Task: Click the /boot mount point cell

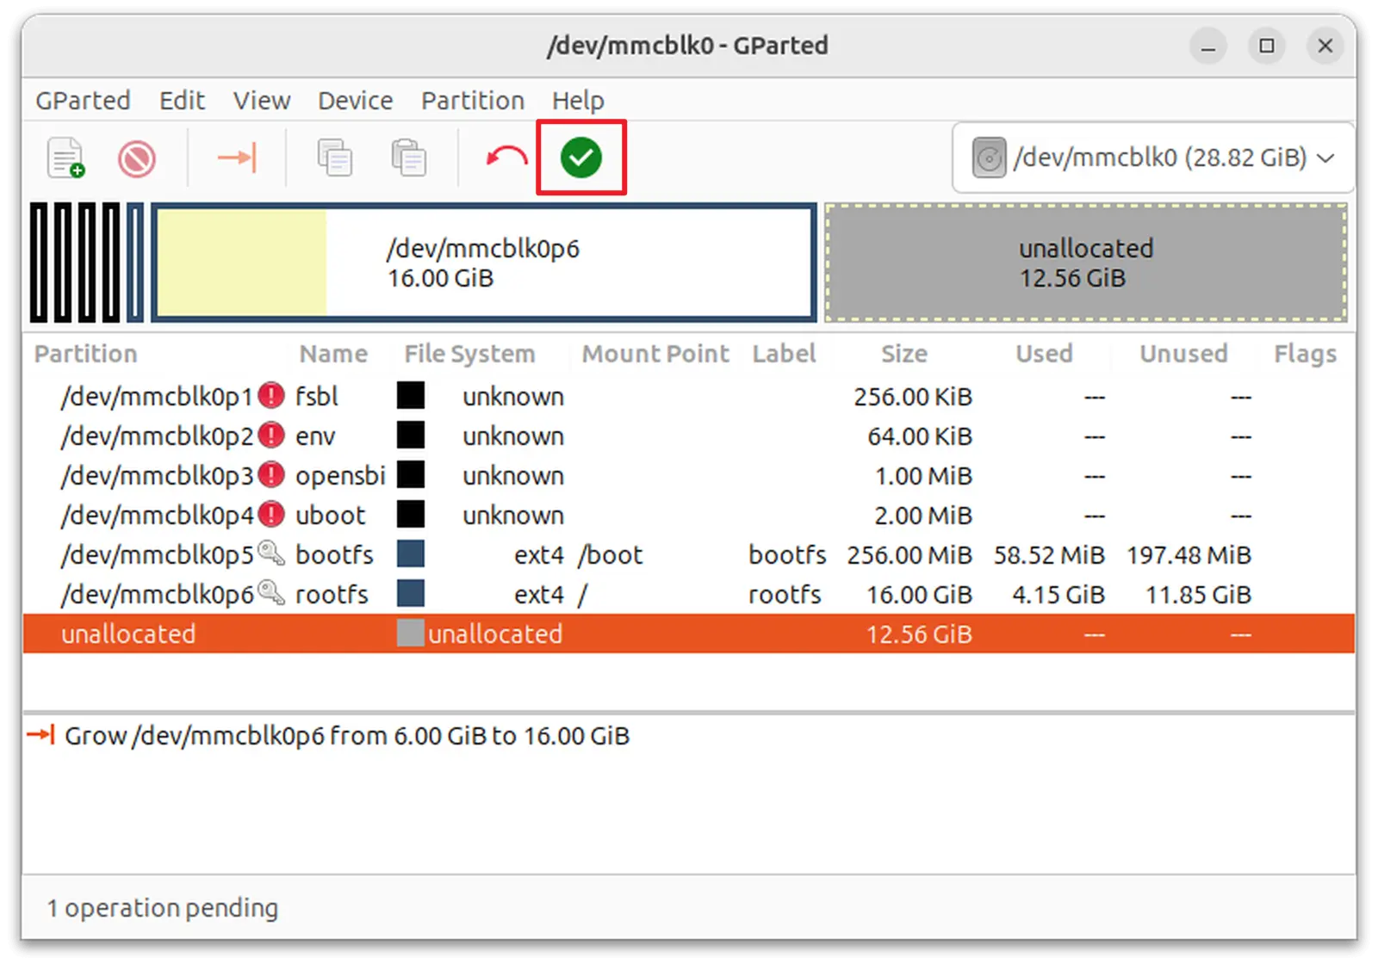Action: pos(611,555)
